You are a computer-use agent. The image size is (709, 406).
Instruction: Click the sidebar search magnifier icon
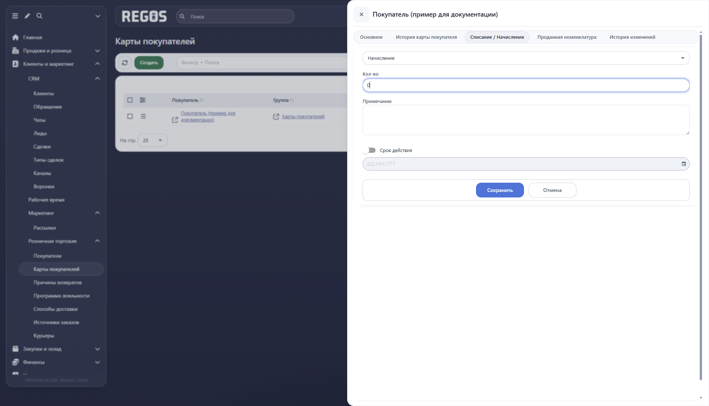[x=40, y=16]
